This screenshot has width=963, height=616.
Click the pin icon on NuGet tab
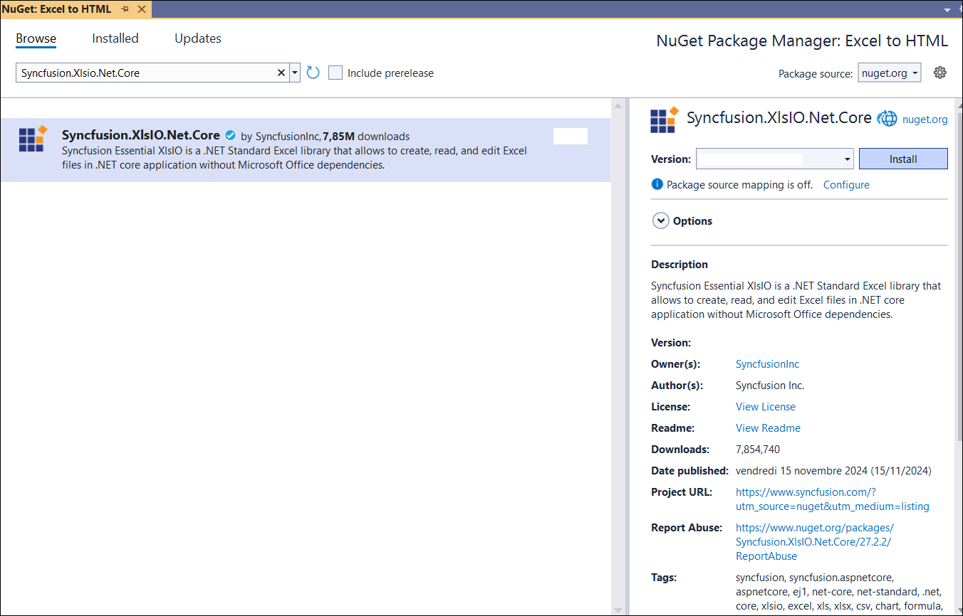point(125,9)
